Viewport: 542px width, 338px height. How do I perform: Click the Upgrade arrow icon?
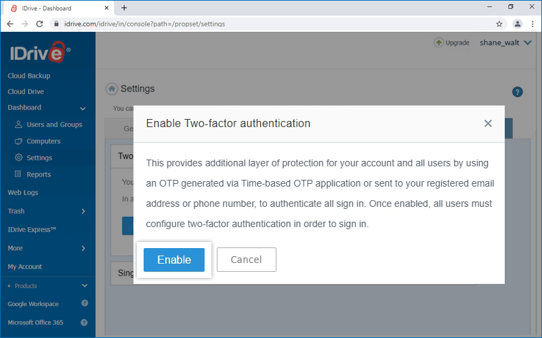[438, 43]
